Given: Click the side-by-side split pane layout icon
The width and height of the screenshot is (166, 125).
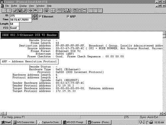Looking at the screenshot, I should click(x=84, y=11).
